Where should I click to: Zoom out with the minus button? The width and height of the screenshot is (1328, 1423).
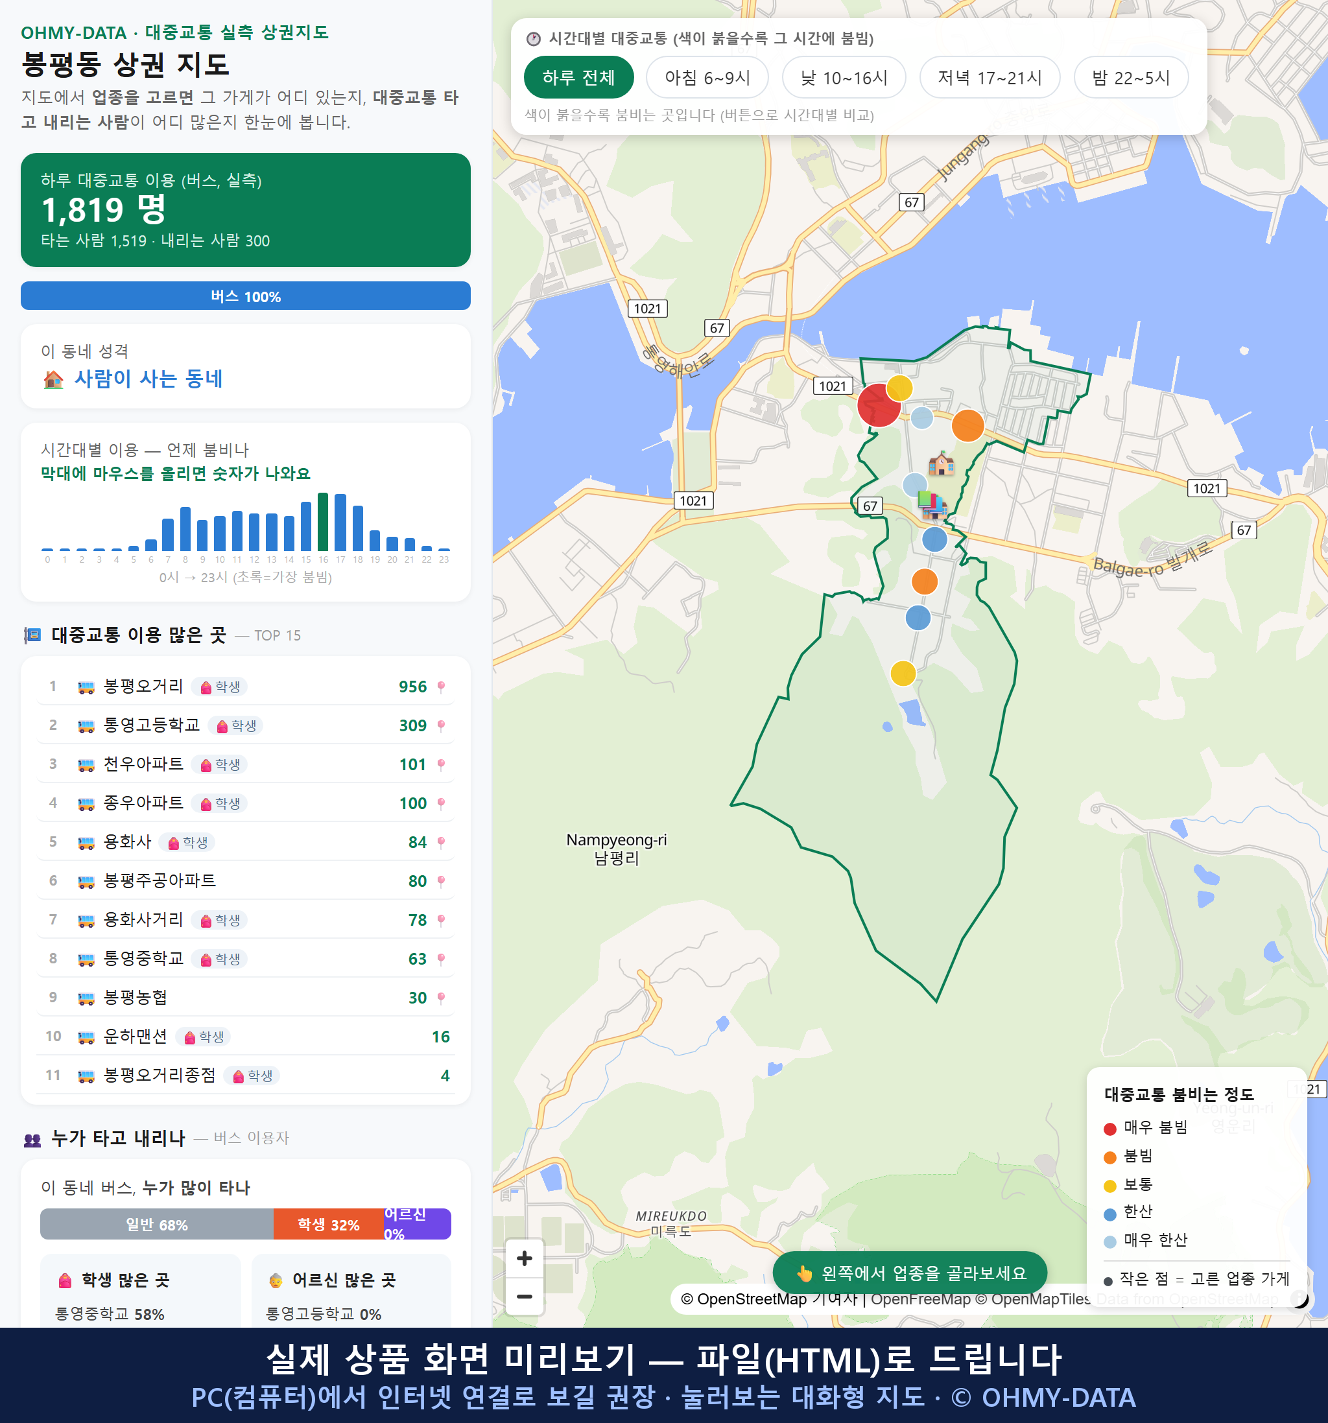pyautogui.click(x=524, y=1297)
